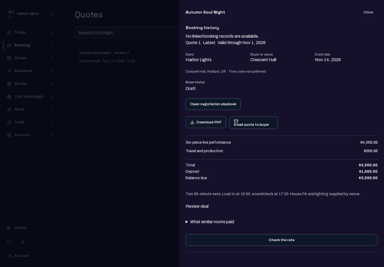Screen dimensions: 384x267
Task: Click the Crescent Hall buyer value
Action: click(x=263, y=60)
